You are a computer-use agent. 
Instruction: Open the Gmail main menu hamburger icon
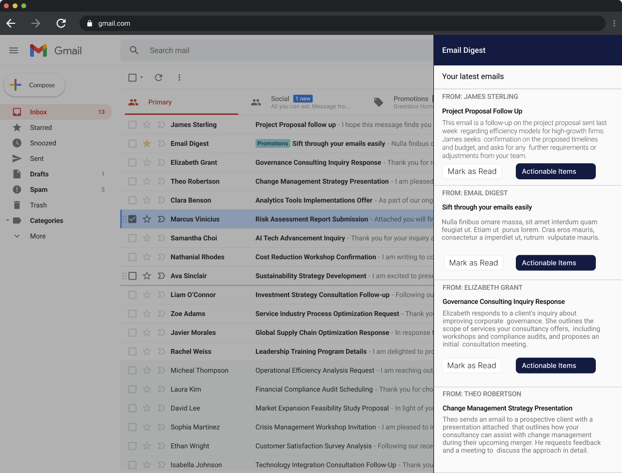coord(14,50)
